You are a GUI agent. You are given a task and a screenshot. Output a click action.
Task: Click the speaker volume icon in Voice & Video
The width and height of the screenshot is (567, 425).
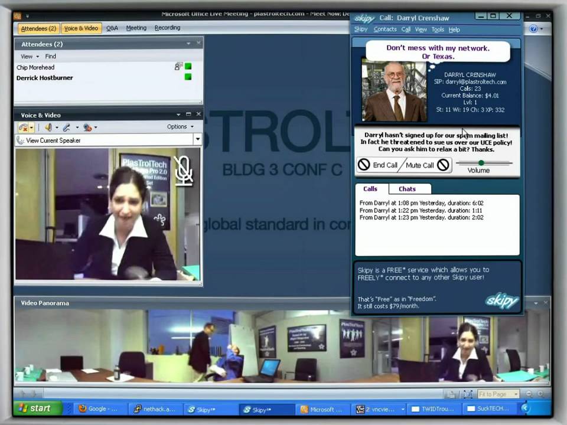(48, 127)
